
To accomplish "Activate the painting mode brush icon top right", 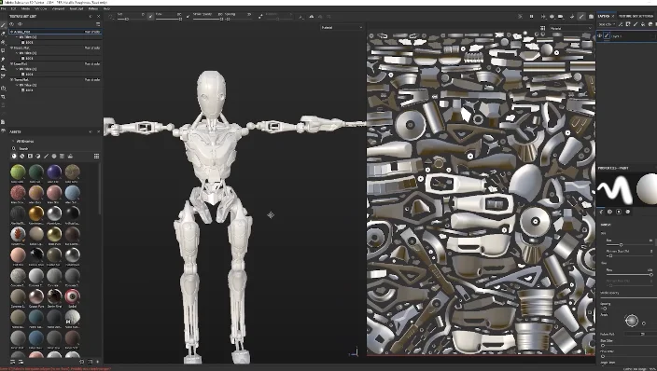I will point(581,17).
